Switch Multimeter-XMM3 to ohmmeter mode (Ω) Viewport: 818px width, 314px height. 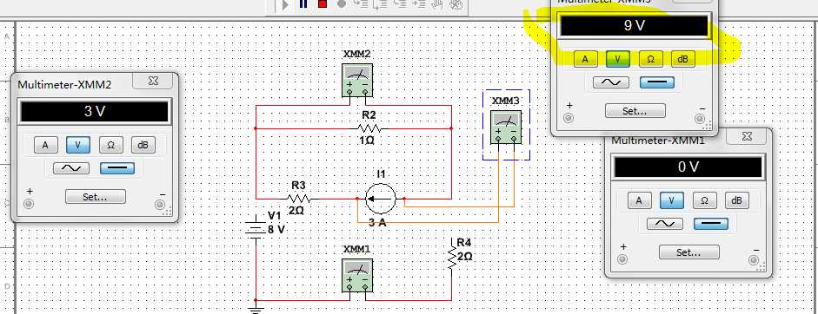tap(650, 59)
